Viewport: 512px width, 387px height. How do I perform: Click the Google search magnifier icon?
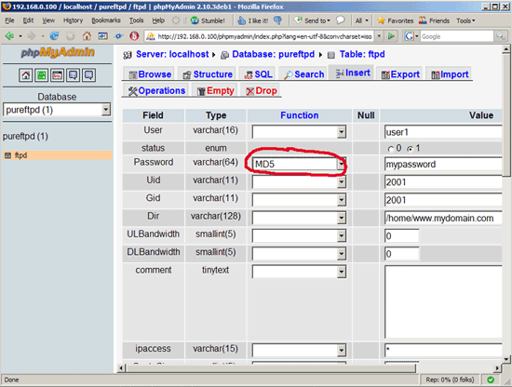[x=500, y=36]
